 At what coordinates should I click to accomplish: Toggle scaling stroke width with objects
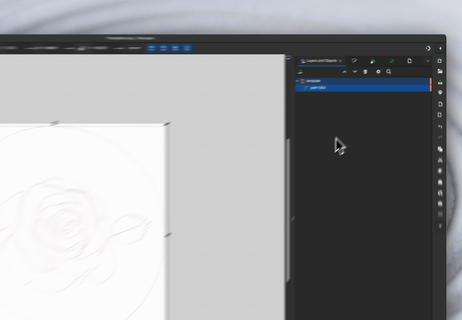pos(152,48)
